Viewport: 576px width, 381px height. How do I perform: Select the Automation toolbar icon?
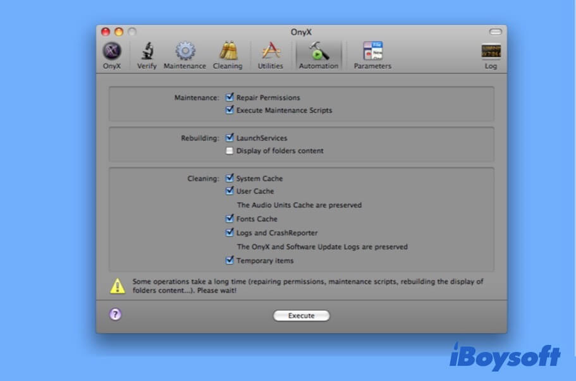pyautogui.click(x=318, y=52)
